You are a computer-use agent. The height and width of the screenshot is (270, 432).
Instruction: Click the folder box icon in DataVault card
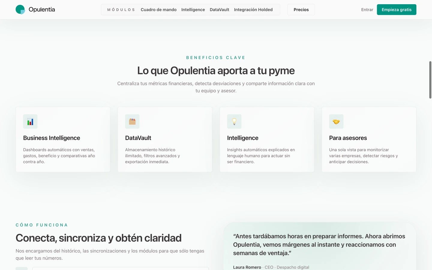pyautogui.click(x=132, y=121)
